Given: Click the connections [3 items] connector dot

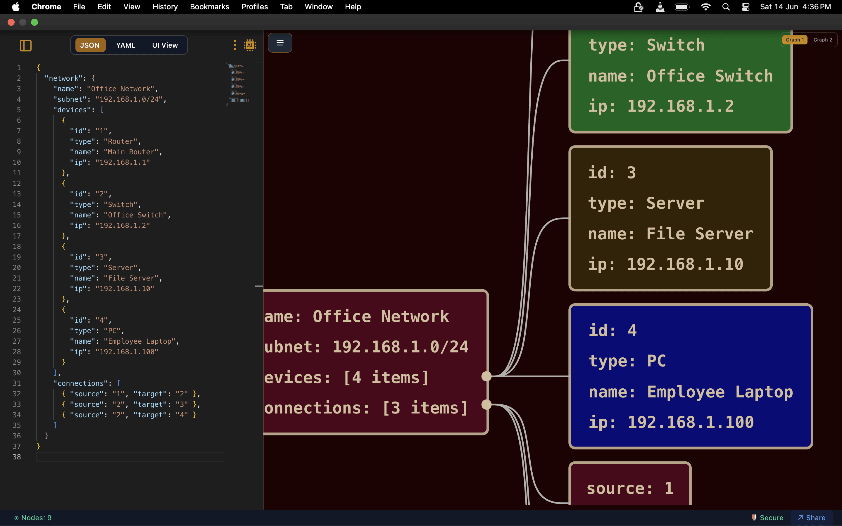Looking at the screenshot, I should click(486, 405).
